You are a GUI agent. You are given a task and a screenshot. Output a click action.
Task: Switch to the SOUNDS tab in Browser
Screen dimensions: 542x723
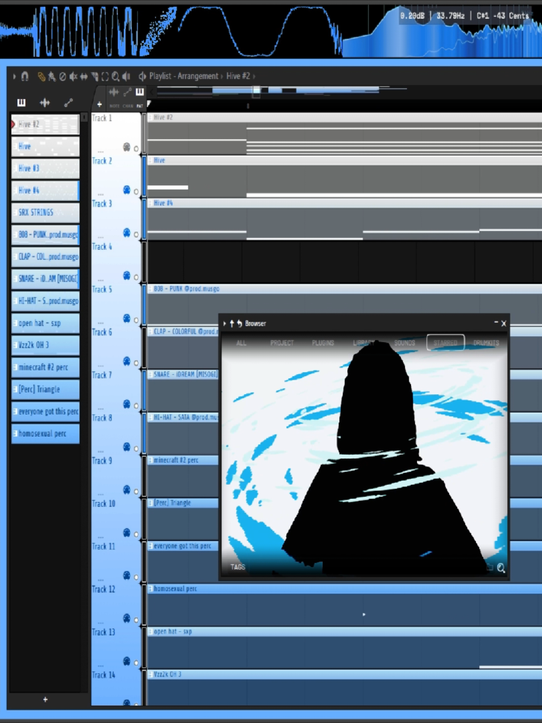click(404, 343)
